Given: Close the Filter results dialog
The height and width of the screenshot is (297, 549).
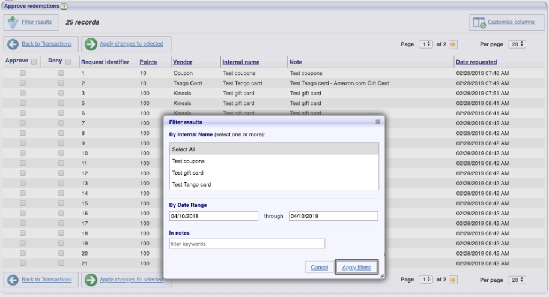Looking at the screenshot, I should pyautogui.click(x=377, y=122).
